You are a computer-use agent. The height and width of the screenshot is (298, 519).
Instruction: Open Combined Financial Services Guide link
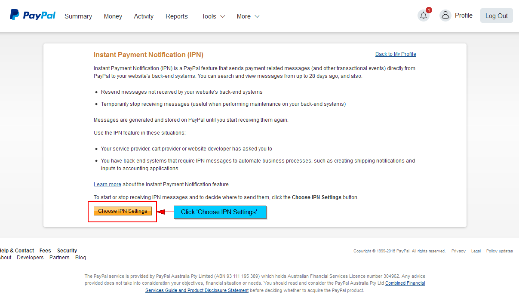coord(285,287)
